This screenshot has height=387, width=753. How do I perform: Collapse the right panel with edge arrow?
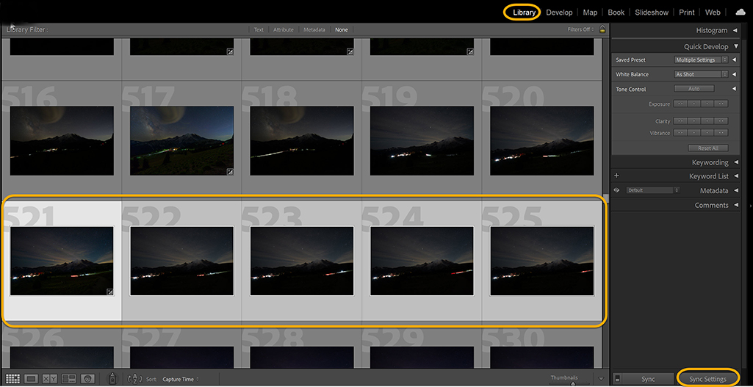[749, 206]
